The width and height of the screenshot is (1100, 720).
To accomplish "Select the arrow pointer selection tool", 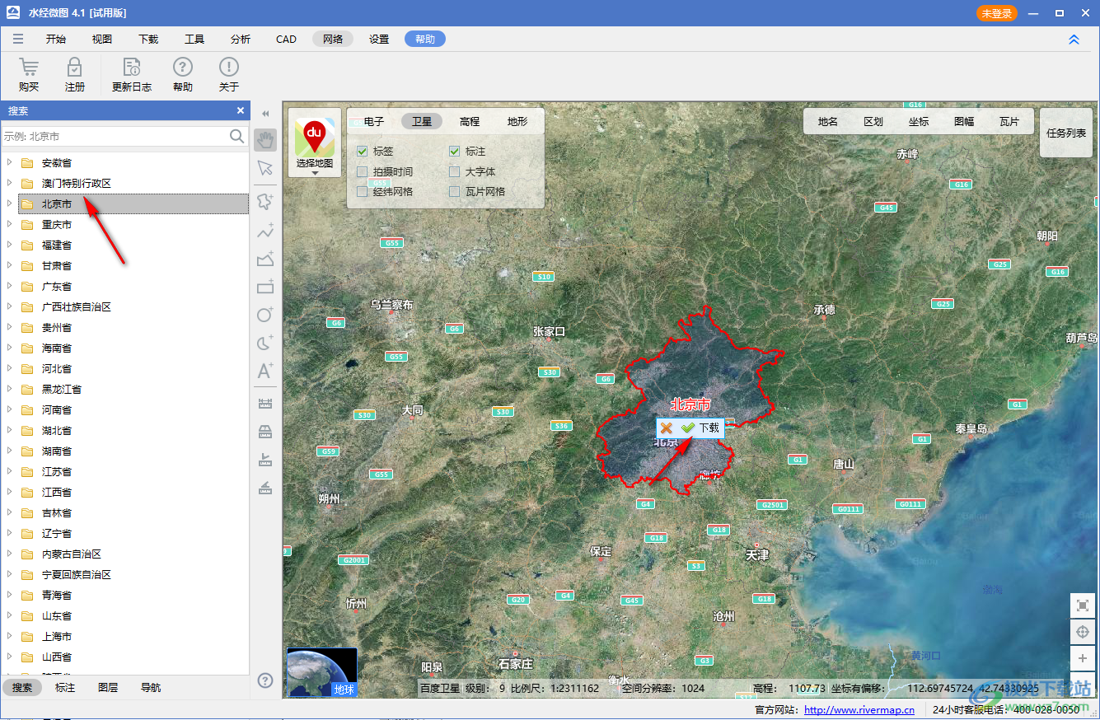I will pos(265,168).
